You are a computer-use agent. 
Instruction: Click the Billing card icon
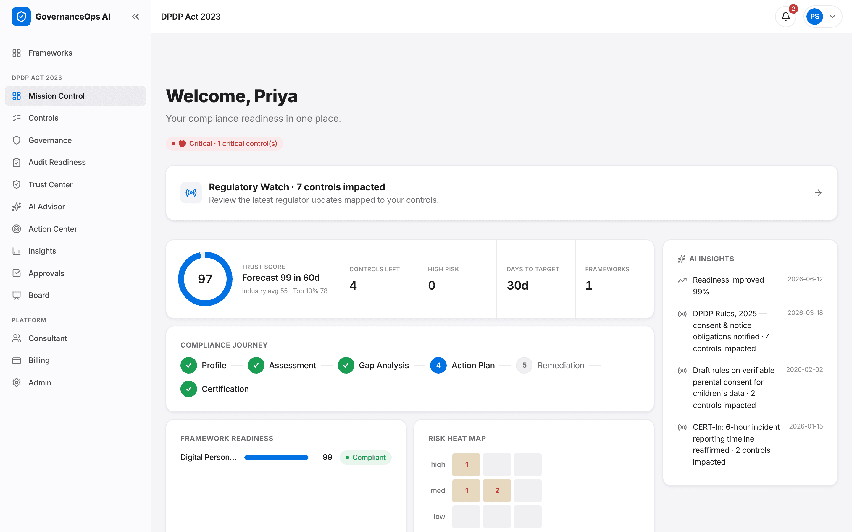pos(17,361)
